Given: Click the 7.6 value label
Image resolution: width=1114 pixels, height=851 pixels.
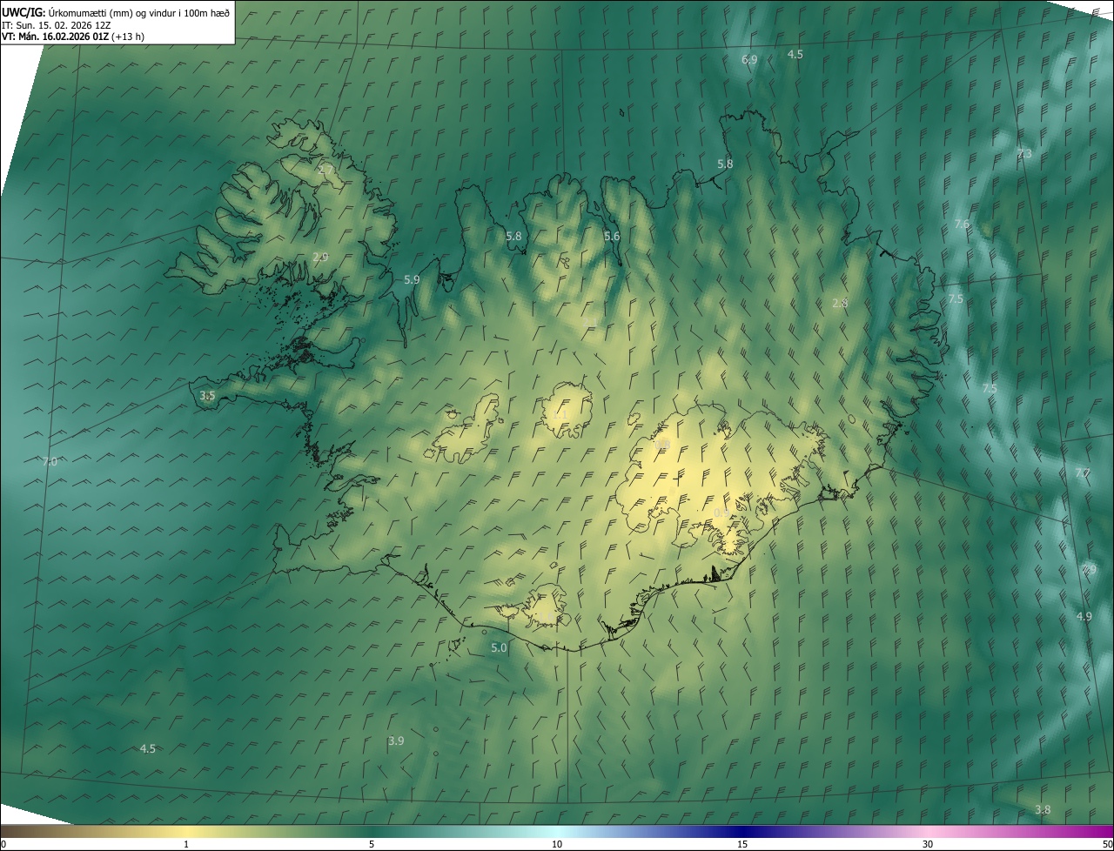Looking at the screenshot, I should point(962,224).
